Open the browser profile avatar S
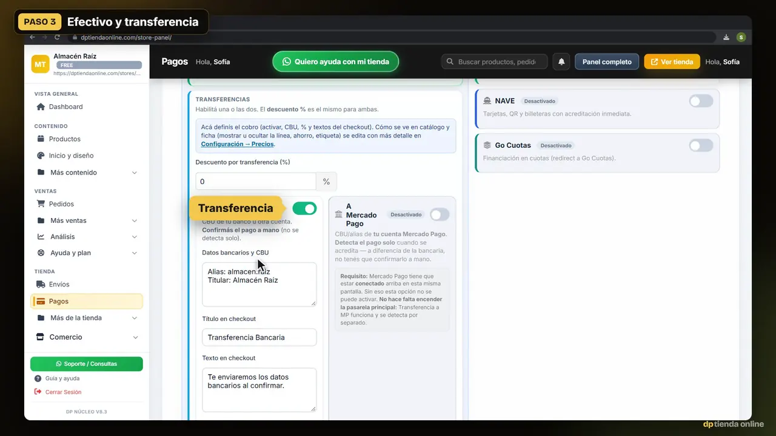The width and height of the screenshot is (776, 436). (x=741, y=38)
